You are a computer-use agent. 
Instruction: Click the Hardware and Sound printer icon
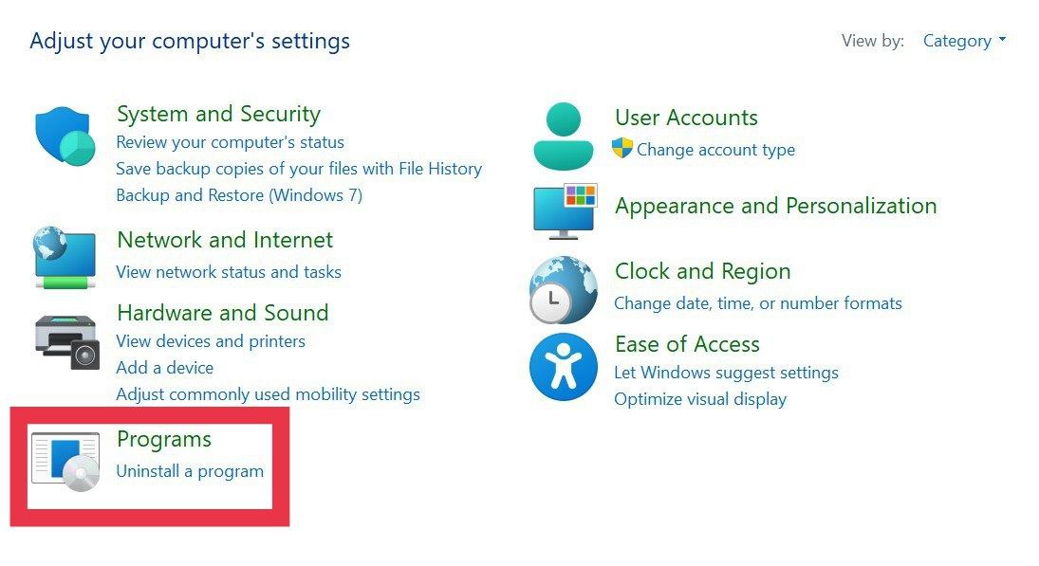pos(66,340)
